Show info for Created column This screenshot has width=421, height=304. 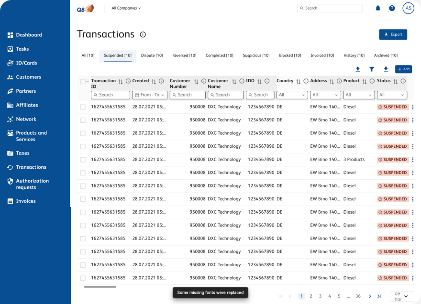161,81
